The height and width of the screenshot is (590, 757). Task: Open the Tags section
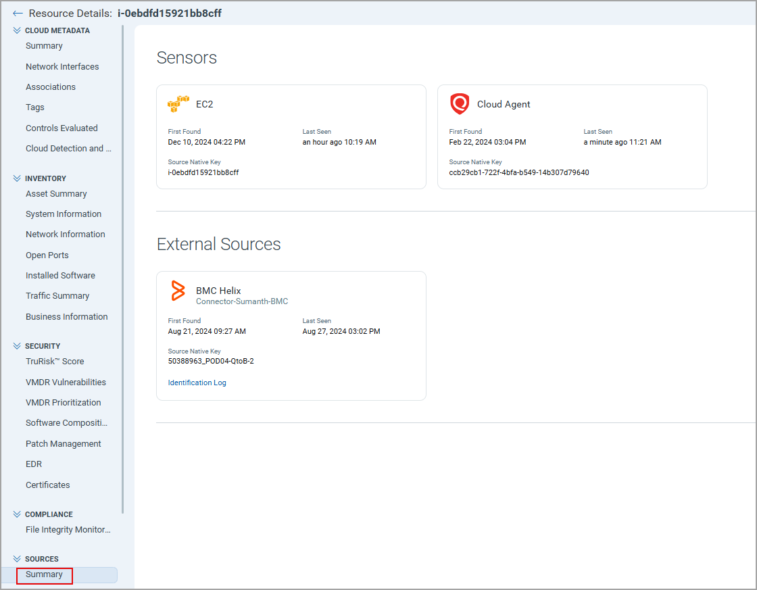[34, 107]
